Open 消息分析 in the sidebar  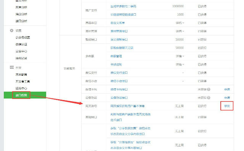point(21,14)
